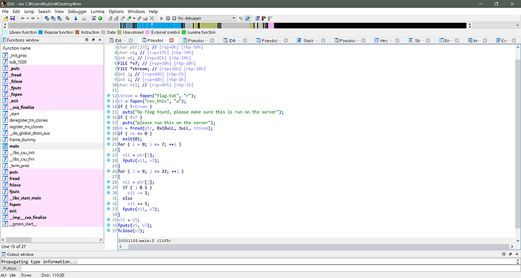Toggle breakpoint dot on line 21
The width and height of the screenshot is (521, 278).
108,144
